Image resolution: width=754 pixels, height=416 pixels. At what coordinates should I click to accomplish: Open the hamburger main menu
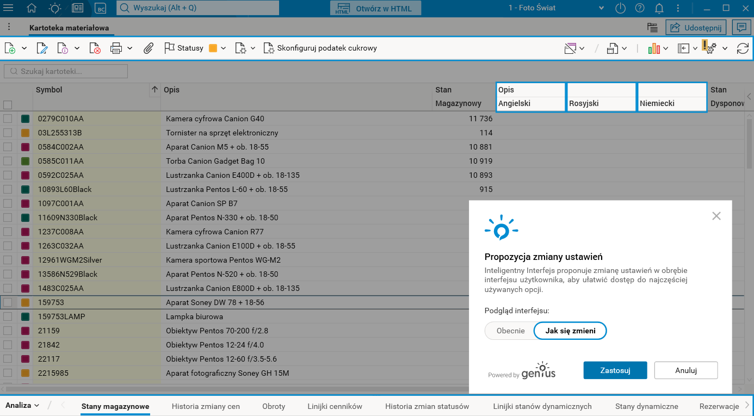tap(8, 8)
